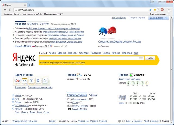Open the envelope feedback icon
174x125 pixels.
[x=123, y=121]
